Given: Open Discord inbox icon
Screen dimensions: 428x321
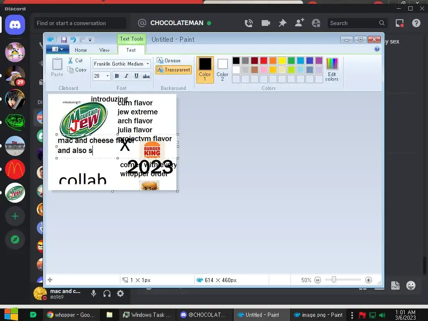Looking at the screenshot, I should [400, 23].
